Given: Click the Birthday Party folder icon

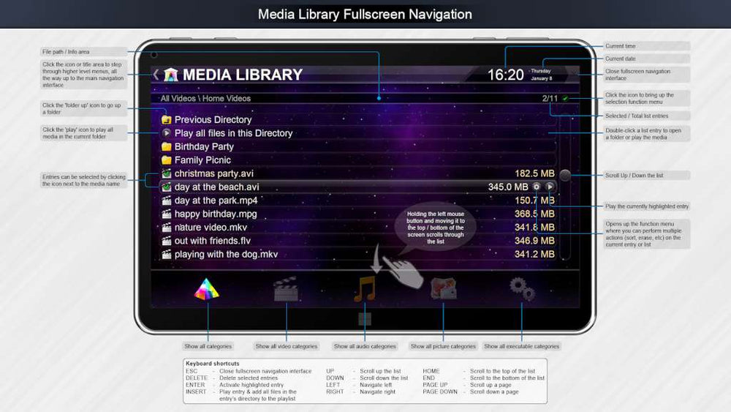Looking at the screenshot, I should [x=167, y=146].
